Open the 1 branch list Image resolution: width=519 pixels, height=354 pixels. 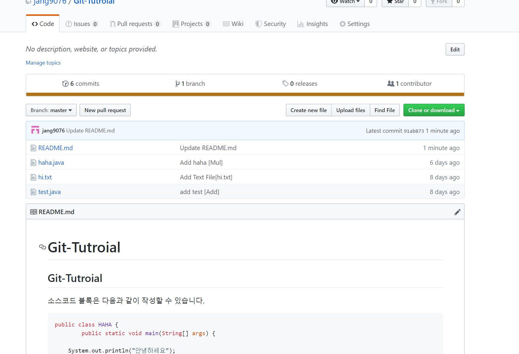click(x=190, y=84)
